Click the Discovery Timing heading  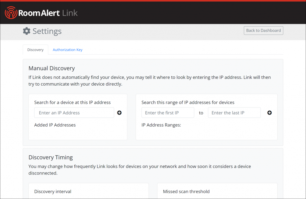click(x=51, y=157)
